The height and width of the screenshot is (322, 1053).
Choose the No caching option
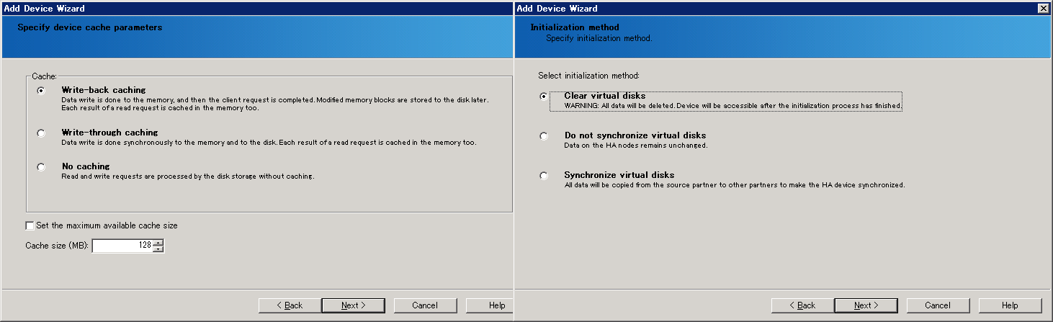coord(41,167)
